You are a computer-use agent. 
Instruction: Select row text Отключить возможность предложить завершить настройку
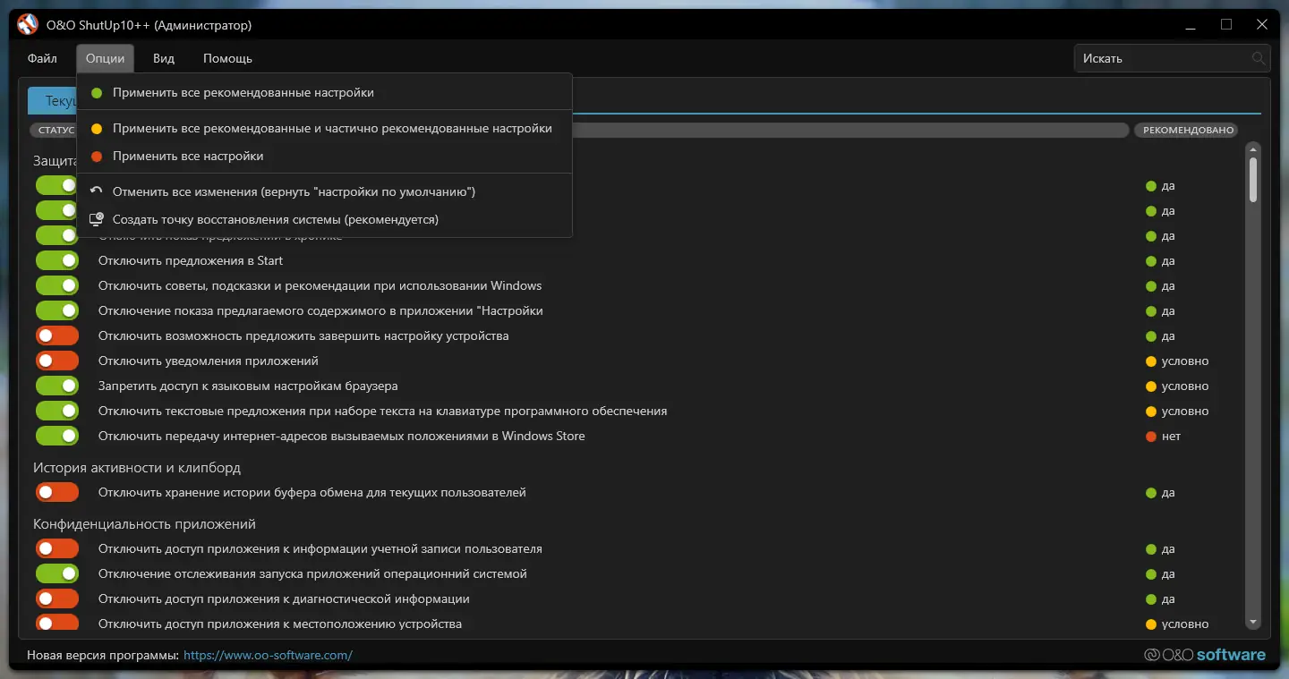(303, 336)
